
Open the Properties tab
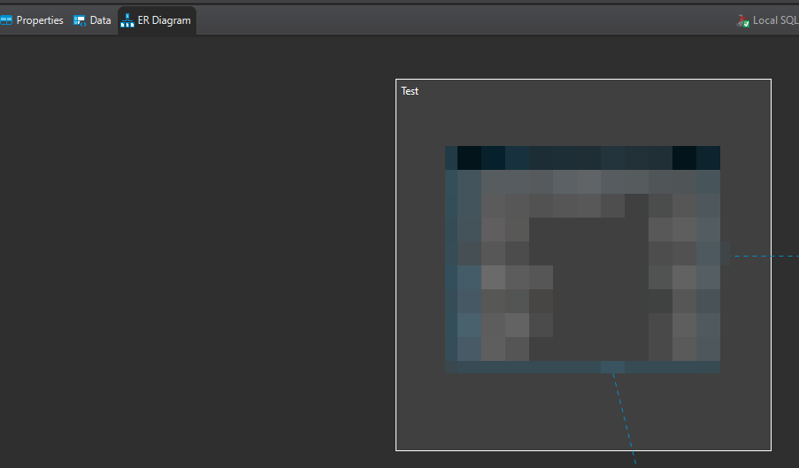(x=33, y=20)
